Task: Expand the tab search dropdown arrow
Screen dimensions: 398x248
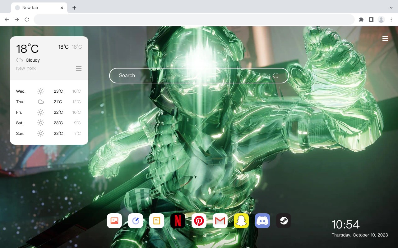Action: pyautogui.click(x=391, y=8)
